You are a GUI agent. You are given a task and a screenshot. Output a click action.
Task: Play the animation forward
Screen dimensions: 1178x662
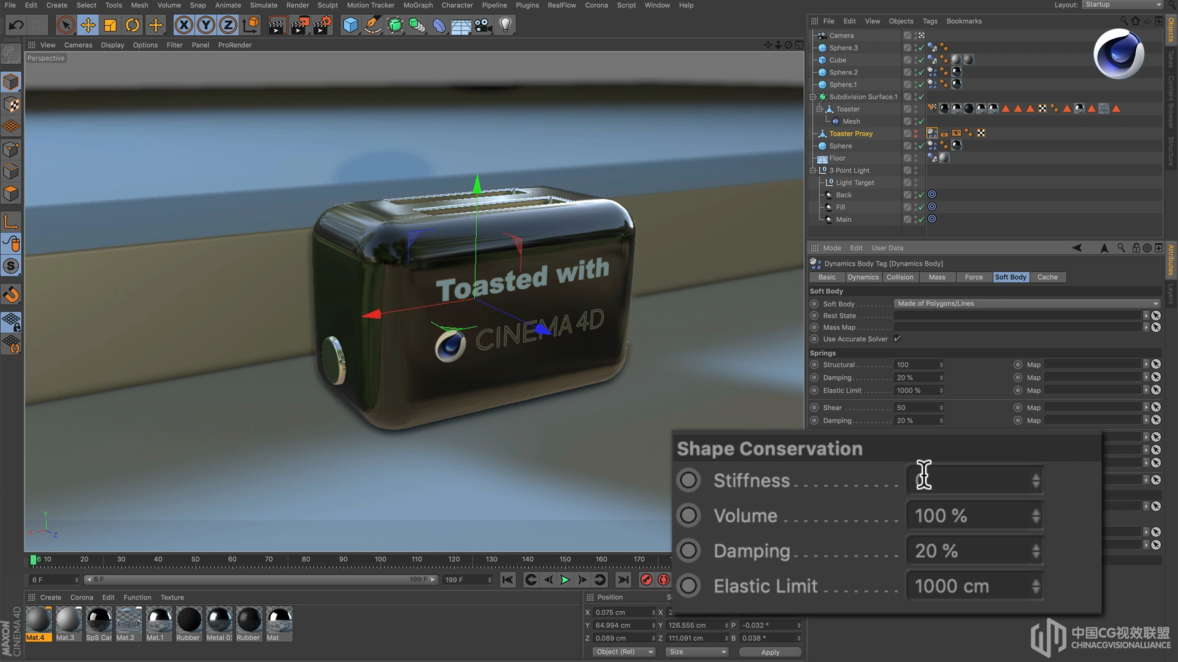point(564,580)
